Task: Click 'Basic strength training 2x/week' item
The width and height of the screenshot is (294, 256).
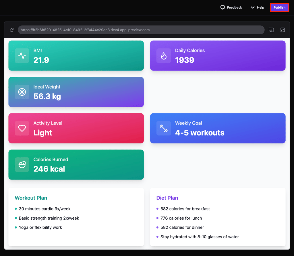Action: pos(49,218)
